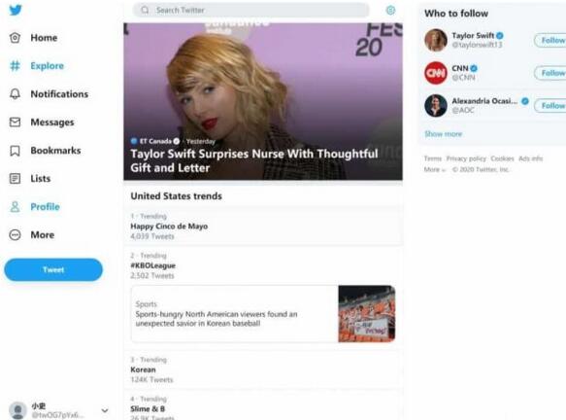The height and width of the screenshot is (420, 566).
Task: Open Messages envelope icon
Action: pos(15,122)
